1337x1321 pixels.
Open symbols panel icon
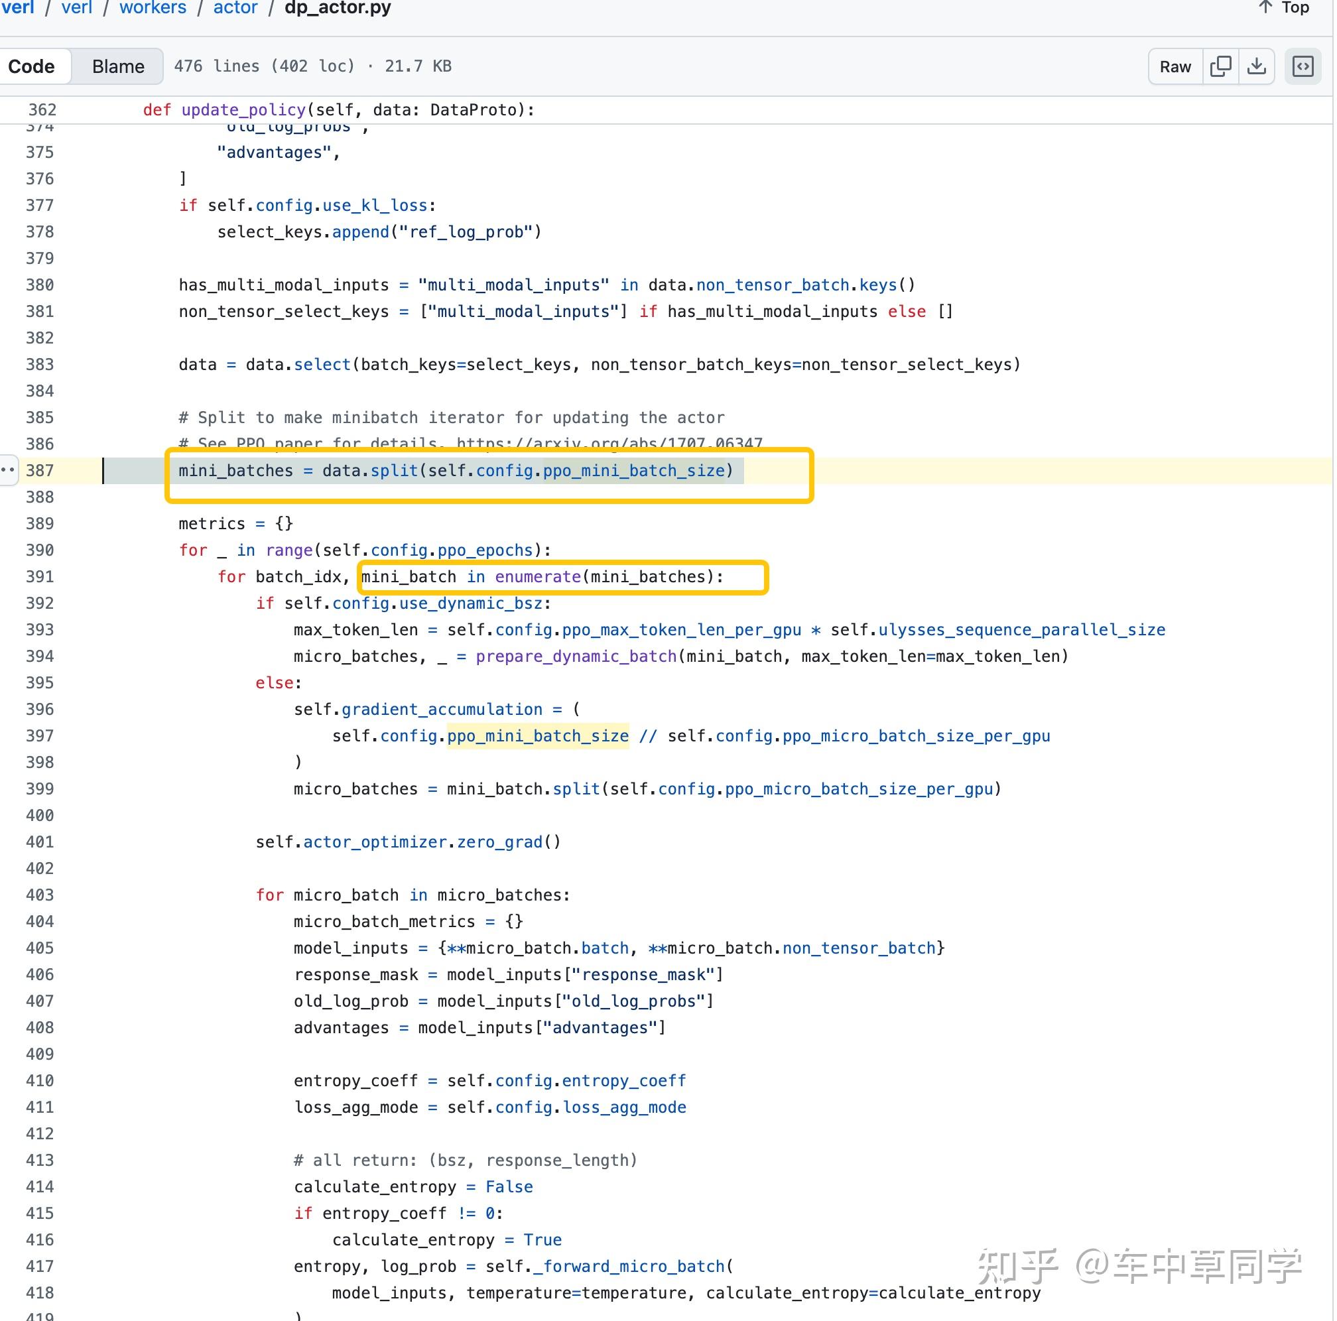(1304, 66)
